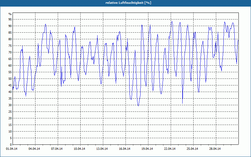
Task: Click the y-axis label 90
Action: 10,26
